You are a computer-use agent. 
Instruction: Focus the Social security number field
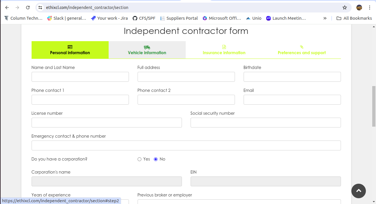(266, 123)
